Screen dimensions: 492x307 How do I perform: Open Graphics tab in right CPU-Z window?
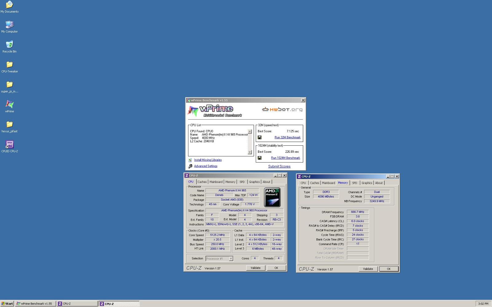pos(367,183)
